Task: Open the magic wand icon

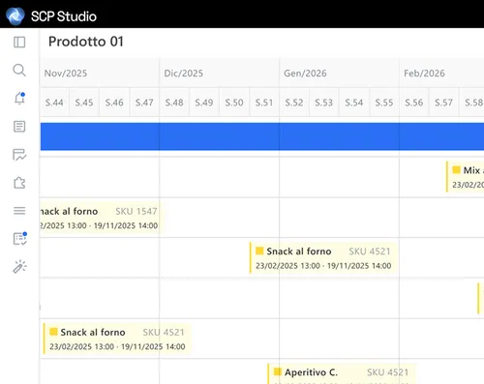Action: tap(19, 267)
